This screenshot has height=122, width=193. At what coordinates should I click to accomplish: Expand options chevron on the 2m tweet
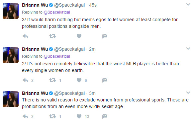coord(188,48)
